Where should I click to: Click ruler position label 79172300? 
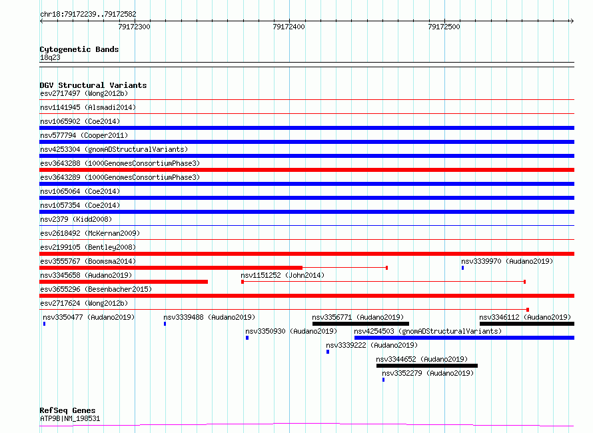(134, 27)
